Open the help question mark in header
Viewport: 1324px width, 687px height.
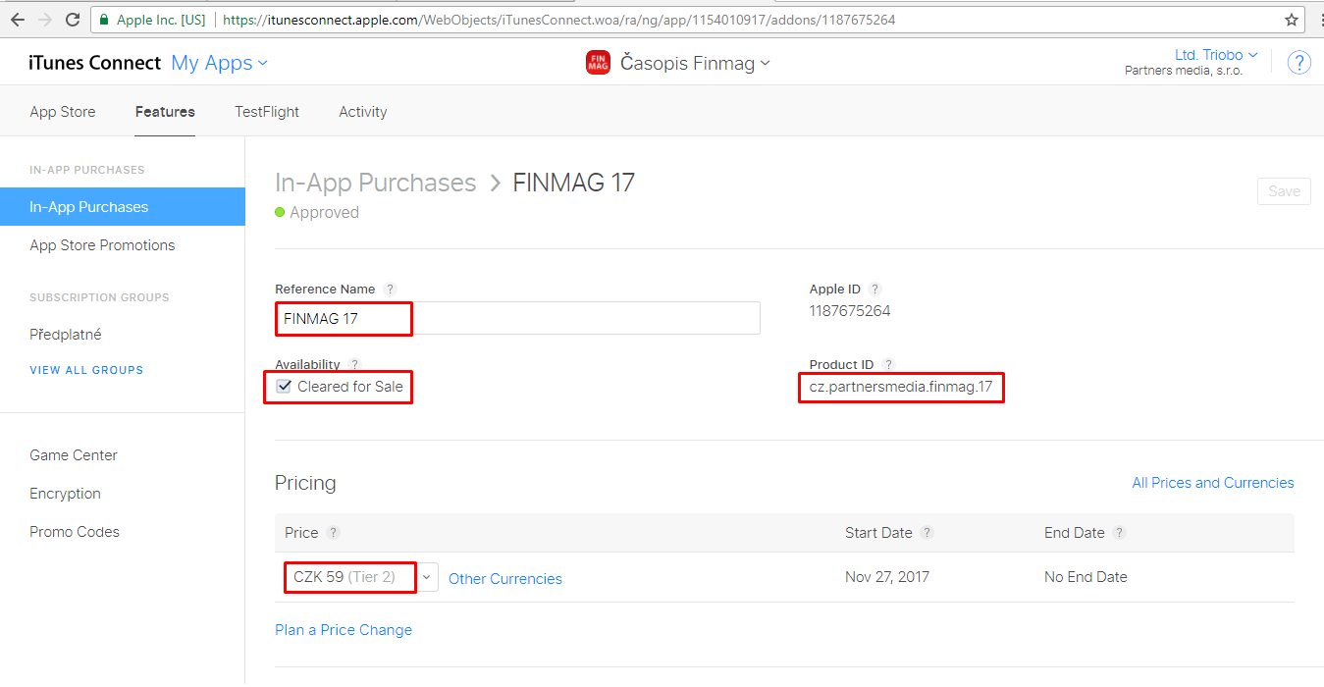pyautogui.click(x=1299, y=63)
